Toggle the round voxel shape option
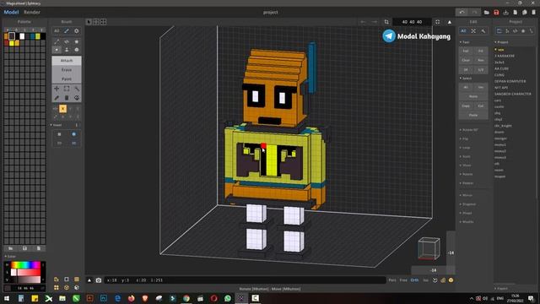The image size is (540, 304). point(73,134)
